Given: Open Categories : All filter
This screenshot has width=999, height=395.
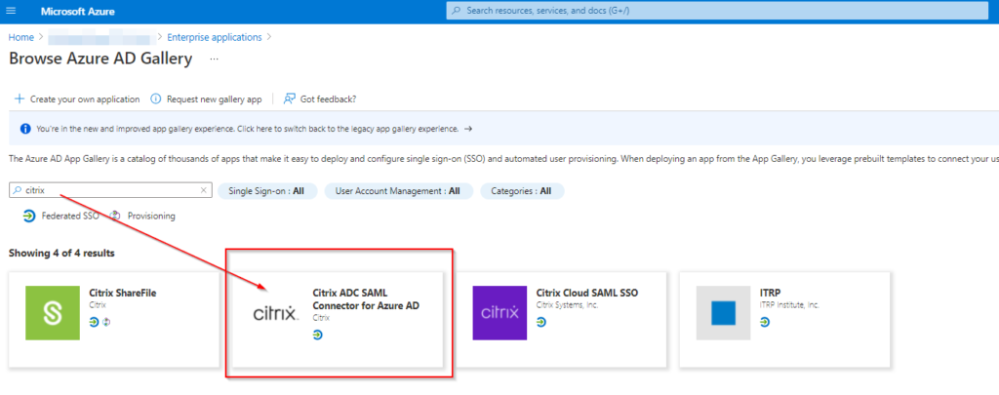Looking at the screenshot, I should (x=521, y=191).
